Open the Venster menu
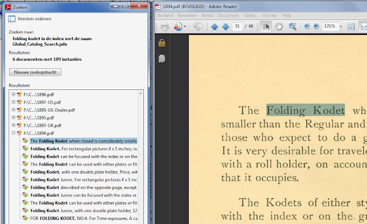This screenshot has width=367, height=224. [270, 15]
